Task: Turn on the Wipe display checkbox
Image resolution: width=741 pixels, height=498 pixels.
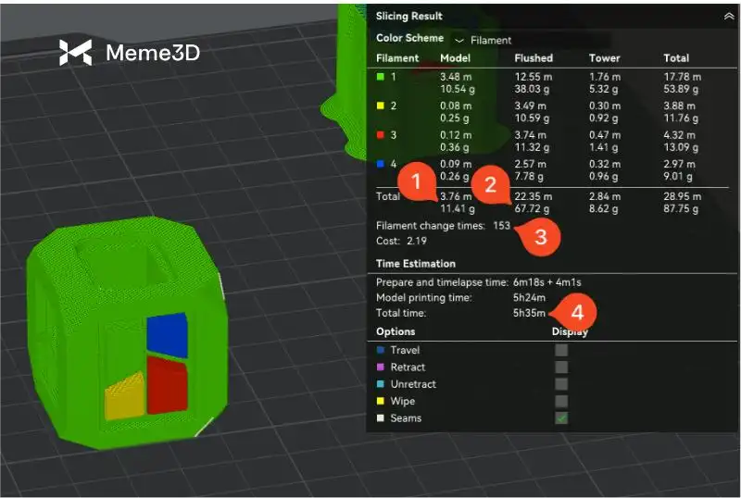Action: [561, 401]
